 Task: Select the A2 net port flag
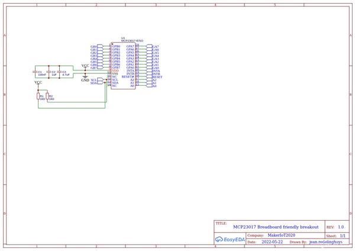[150, 80]
